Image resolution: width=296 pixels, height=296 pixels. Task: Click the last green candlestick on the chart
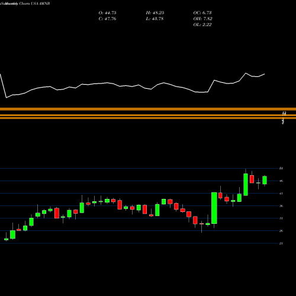click(265, 180)
